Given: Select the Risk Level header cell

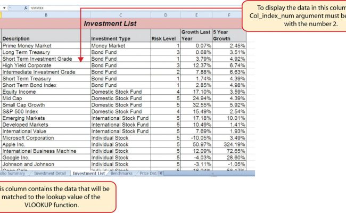Looking at the screenshot, I should (166, 35).
